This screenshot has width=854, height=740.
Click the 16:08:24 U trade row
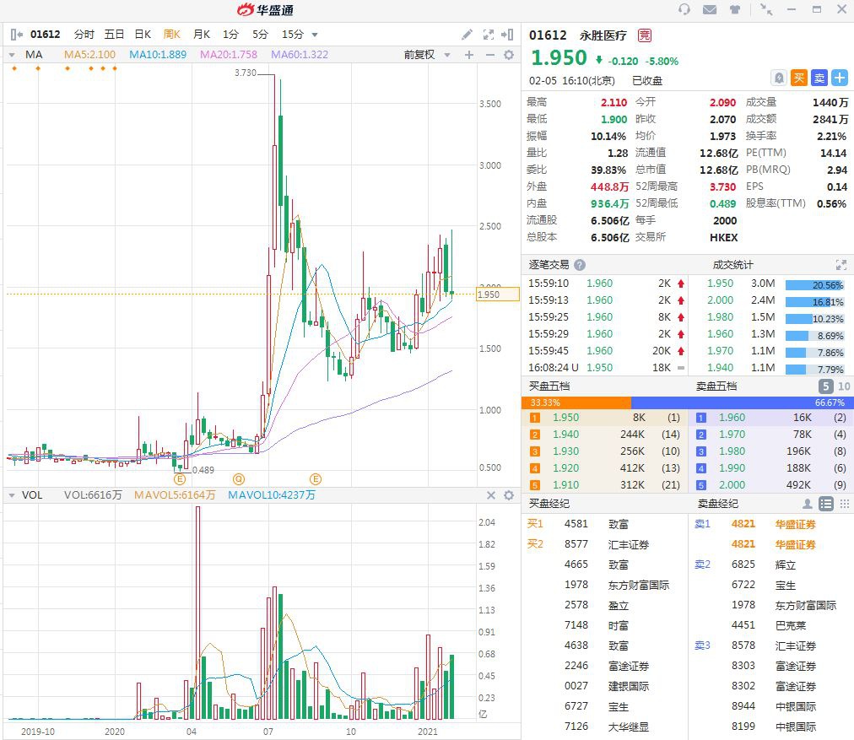click(x=604, y=368)
